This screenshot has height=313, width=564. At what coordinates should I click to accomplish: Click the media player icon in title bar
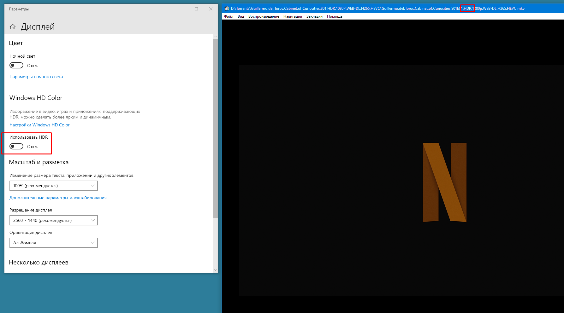point(227,9)
